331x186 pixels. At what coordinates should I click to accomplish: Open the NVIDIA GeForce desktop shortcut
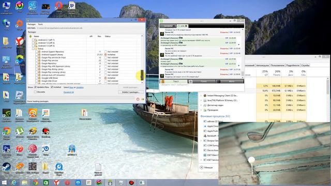(7, 116)
